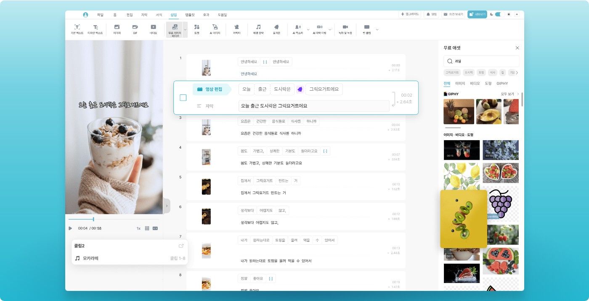
Task: Click the caption display icon beside grid
Action: tap(155, 228)
